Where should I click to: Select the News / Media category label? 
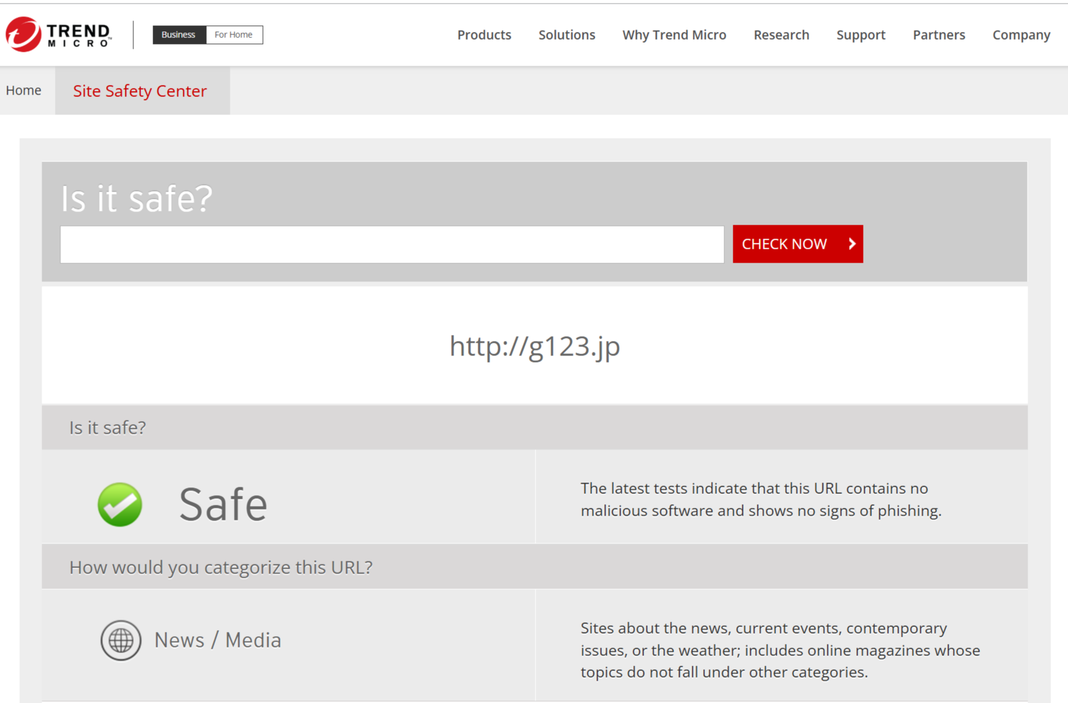click(218, 640)
